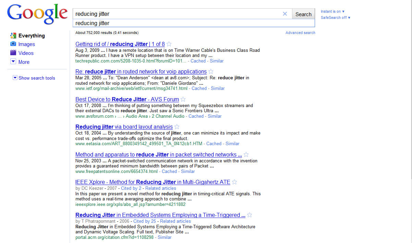Open the 'Instant is on' dropdown
This screenshot has height=243, width=412.
[332, 11]
